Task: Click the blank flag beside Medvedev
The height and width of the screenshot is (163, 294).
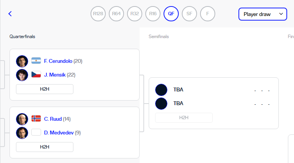Action: coord(36,132)
